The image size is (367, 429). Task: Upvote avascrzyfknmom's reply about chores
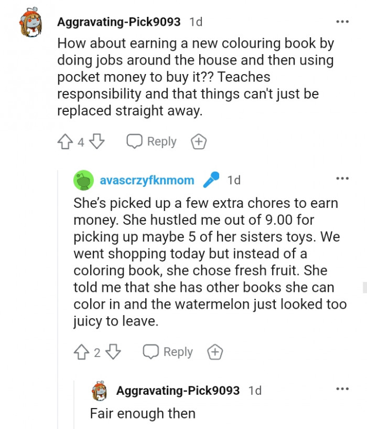(82, 352)
